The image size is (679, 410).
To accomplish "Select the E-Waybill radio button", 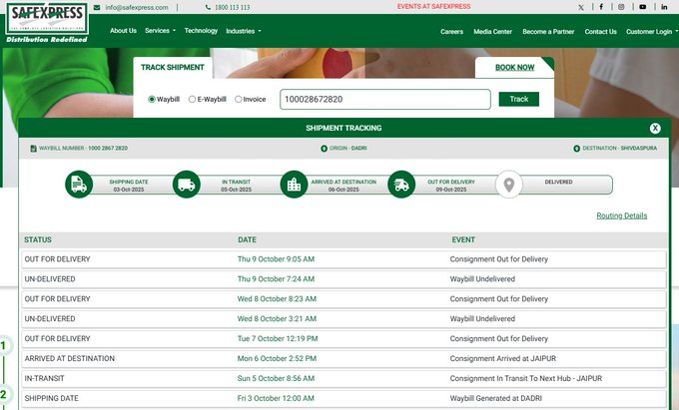I will tap(192, 99).
